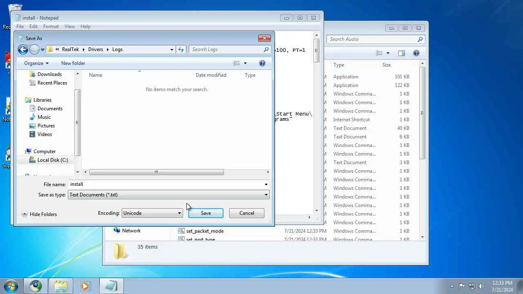This screenshot has height=294, width=523.
Task: Sort by Size column in Explorer window
Action: pyautogui.click(x=387, y=65)
